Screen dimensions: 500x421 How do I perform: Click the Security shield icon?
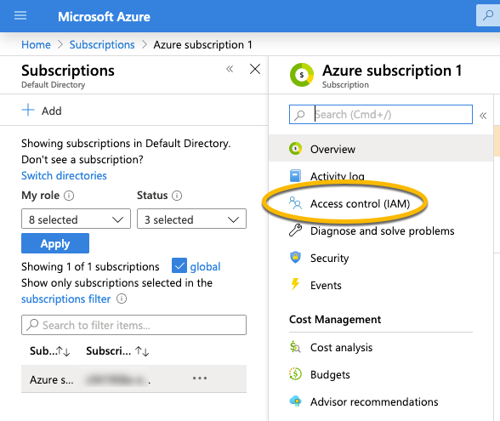295,257
